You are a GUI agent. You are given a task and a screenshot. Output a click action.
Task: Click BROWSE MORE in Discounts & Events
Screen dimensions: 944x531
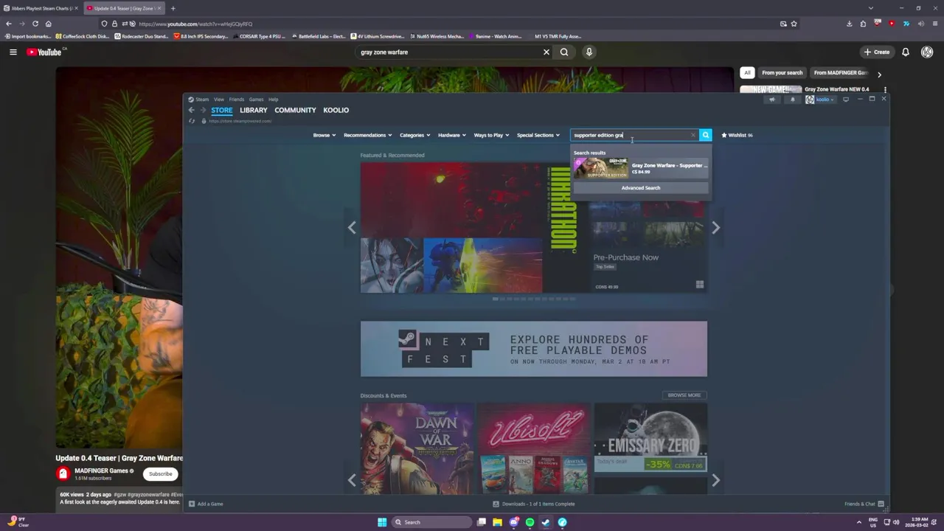[684, 395]
